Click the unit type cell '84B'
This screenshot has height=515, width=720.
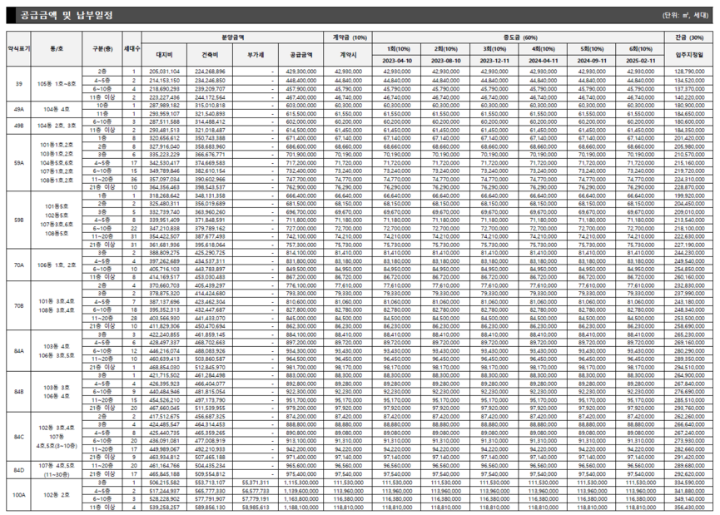pyautogui.click(x=18, y=392)
